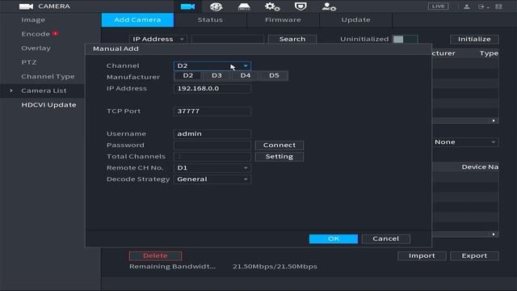The width and height of the screenshot is (517, 291).
Task: Open HDCVI Update in the sidebar
Action: click(x=48, y=105)
